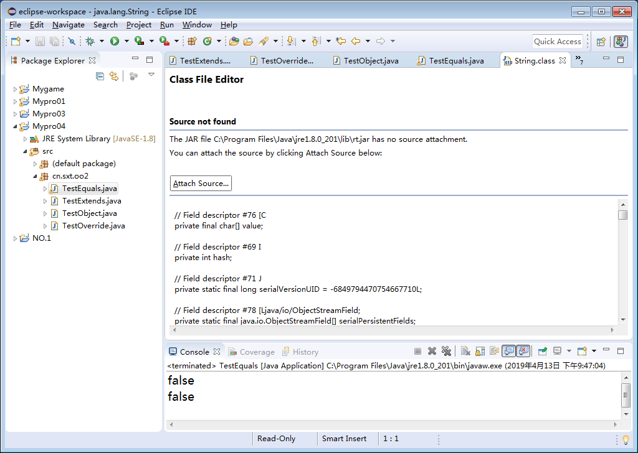The width and height of the screenshot is (638, 453).
Task: Expand the Mygame project node
Action: (x=15, y=89)
